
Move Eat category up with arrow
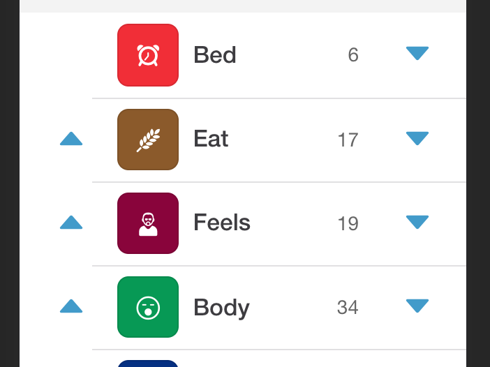tap(71, 139)
